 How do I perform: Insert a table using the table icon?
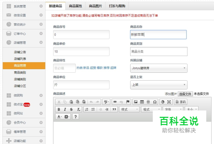(x=142, y=102)
